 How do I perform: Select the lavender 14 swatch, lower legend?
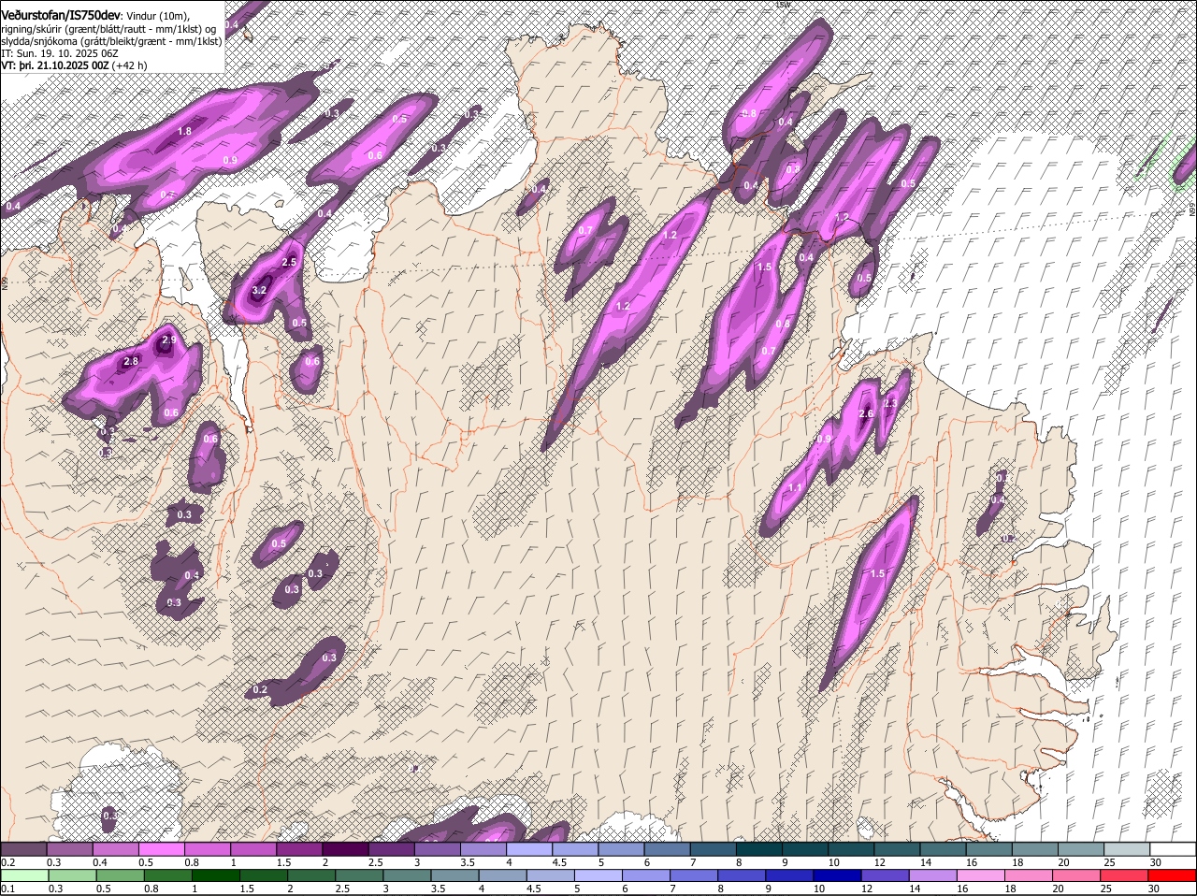[x=933, y=876]
